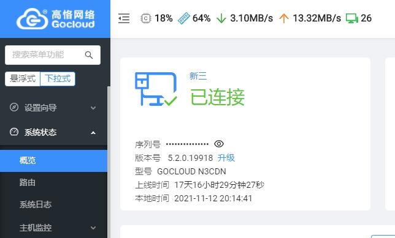Click the connected network status icon

(156, 89)
